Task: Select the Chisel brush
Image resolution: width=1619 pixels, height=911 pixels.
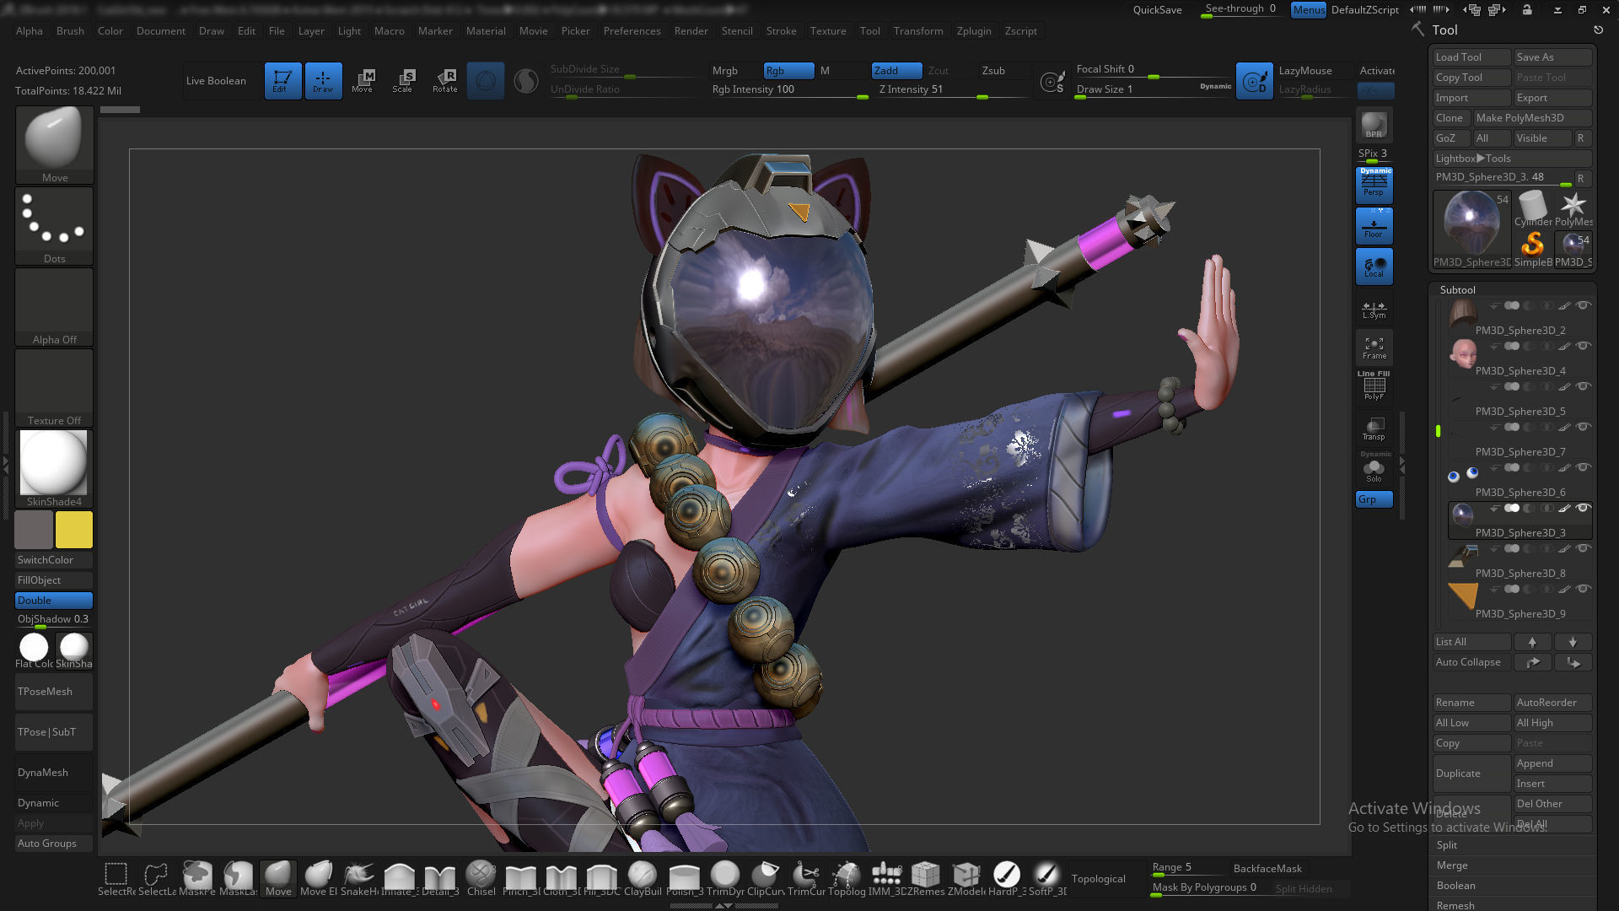Action: tap(481, 878)
